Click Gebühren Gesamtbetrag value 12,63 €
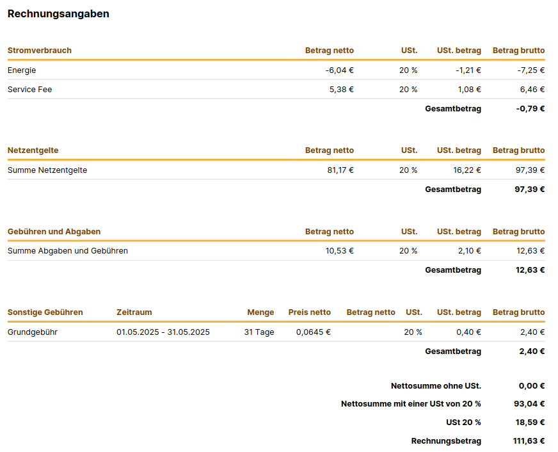 (530, 270)
